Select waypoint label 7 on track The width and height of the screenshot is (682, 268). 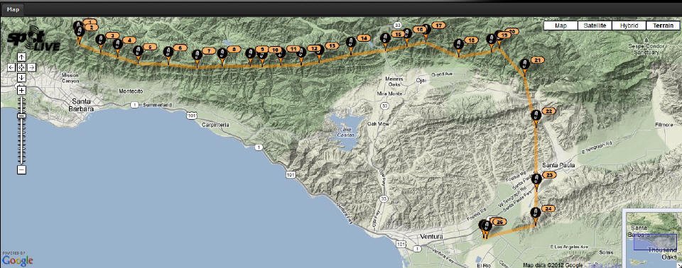coord(209,51)
